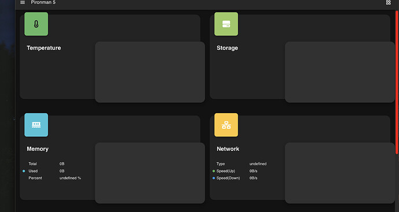
Task: Click the empty Temperature chart panel
Action: [x=150, y=72]
